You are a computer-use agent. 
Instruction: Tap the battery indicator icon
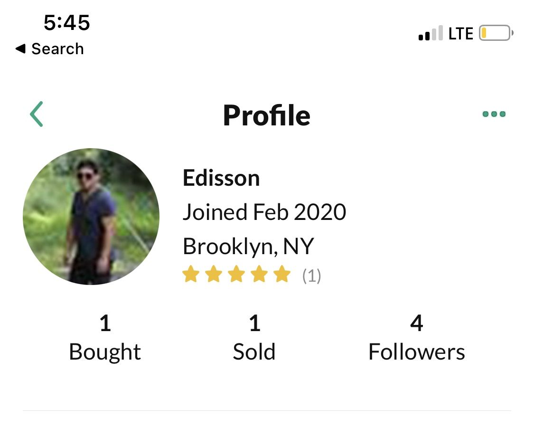pyautogui.click(x=496, y=33)
